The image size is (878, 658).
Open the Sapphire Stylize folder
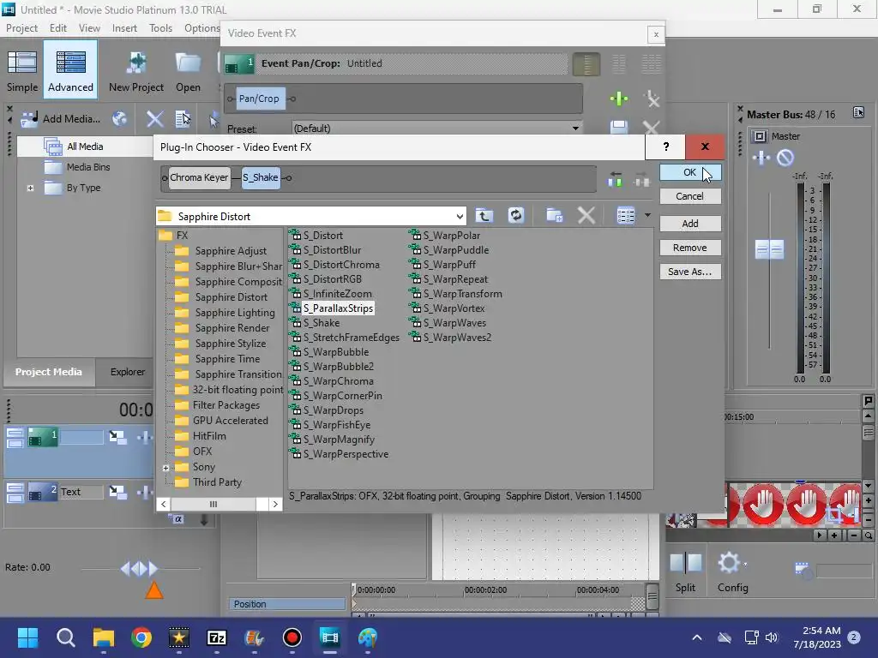coord(230,344)
